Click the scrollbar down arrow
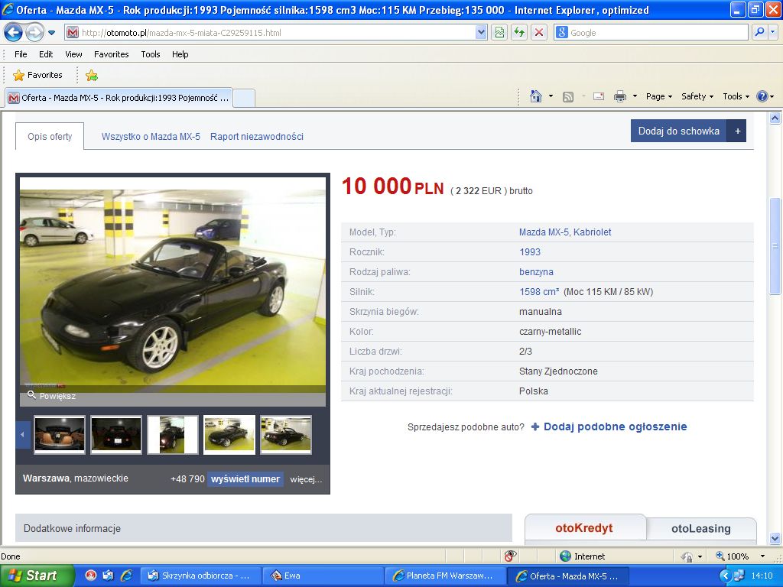Image resolution: width=783 pixels, height=587 pixels. (775, 538)
